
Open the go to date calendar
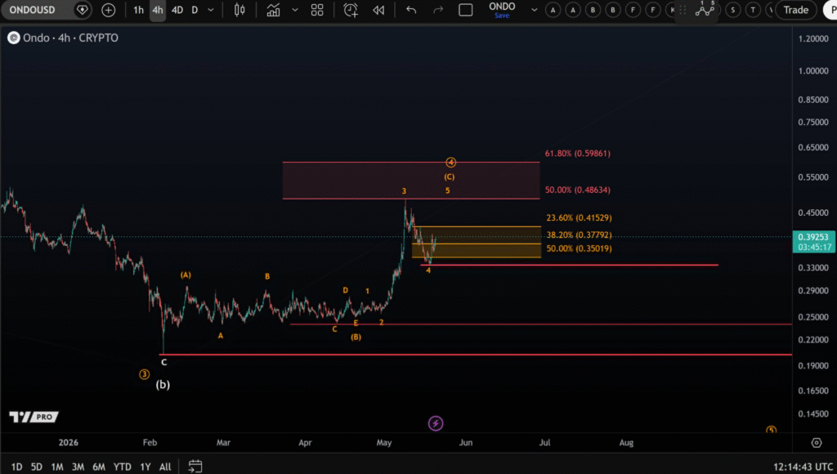[x=195, y=467]
